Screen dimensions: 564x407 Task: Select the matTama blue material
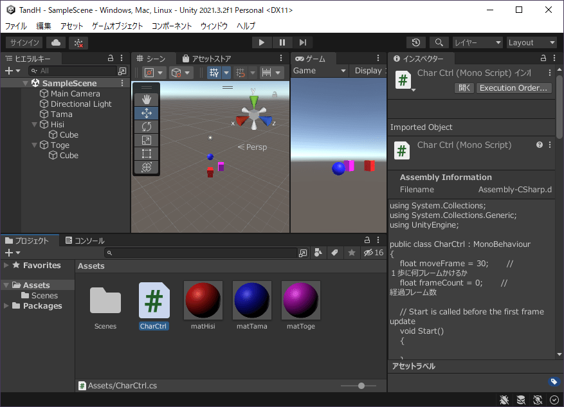point(252,300)
